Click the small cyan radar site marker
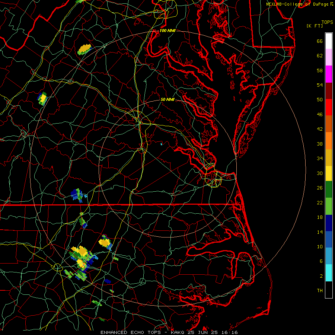 point(161,144)
